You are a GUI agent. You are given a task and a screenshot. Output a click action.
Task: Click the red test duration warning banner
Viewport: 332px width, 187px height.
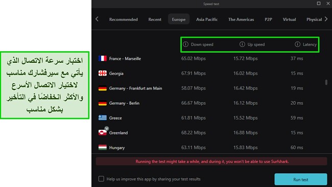coord(211,161)
